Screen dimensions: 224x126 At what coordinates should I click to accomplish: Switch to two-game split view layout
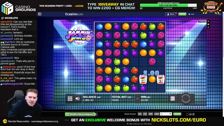point(191,114)
